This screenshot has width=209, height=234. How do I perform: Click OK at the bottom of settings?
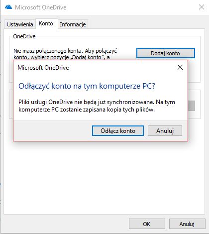tap(147, 224)
